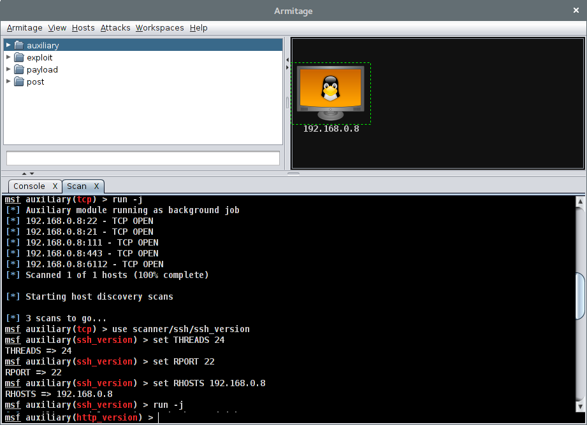Select the exploit folder icon
This screenshot has height=425, width=587.
point(19,57)
